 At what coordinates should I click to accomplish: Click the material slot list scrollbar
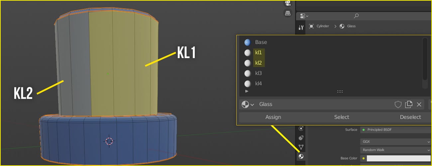point(425,59)
